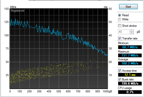Click the Average 100.2 MB/s value box
Image resolution: width=144 pixels, height=97 pixels.
[130, 63]
